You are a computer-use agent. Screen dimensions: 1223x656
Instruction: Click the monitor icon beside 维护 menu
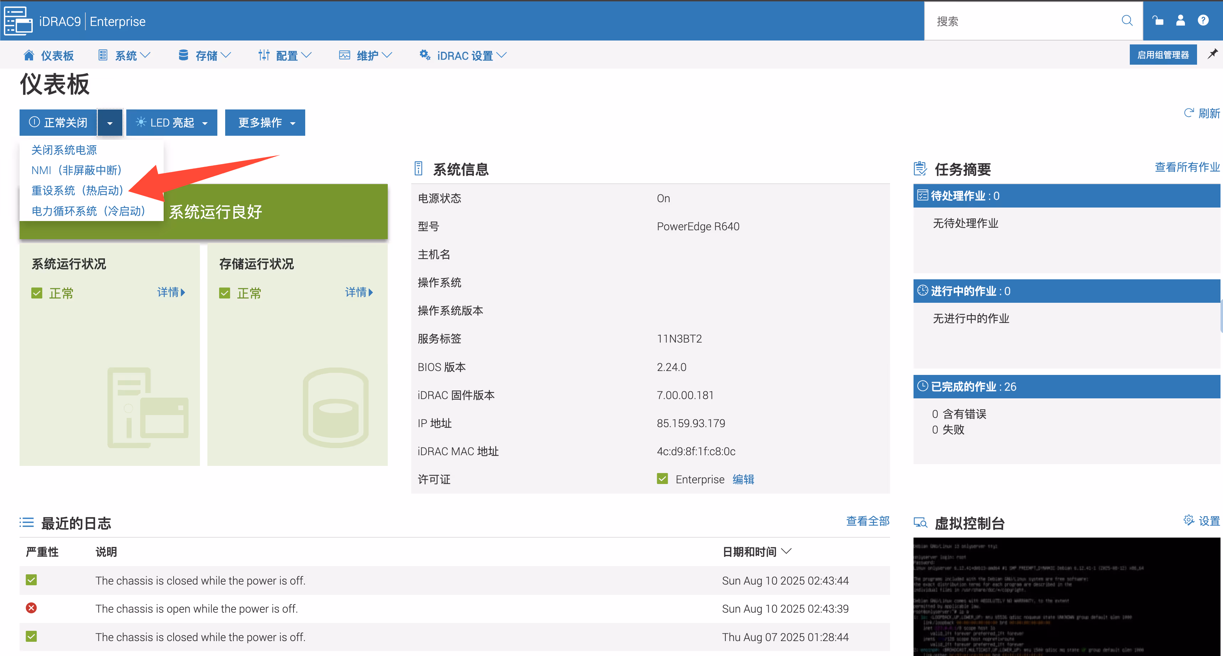tap(345, 55)
